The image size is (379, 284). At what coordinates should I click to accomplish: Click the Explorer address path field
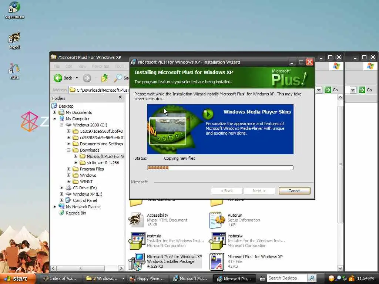point(99,90)
